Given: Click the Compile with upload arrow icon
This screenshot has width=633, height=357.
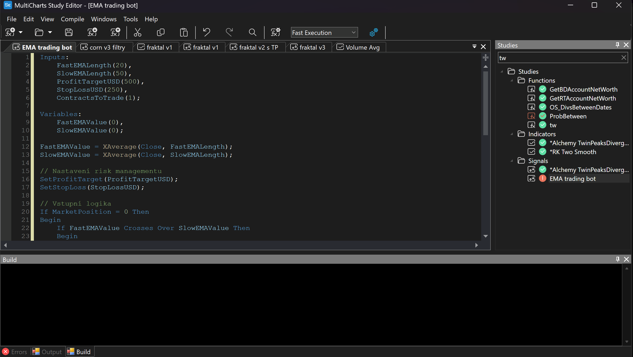Looking at the screenshot, I should click(x=115, y=32).
